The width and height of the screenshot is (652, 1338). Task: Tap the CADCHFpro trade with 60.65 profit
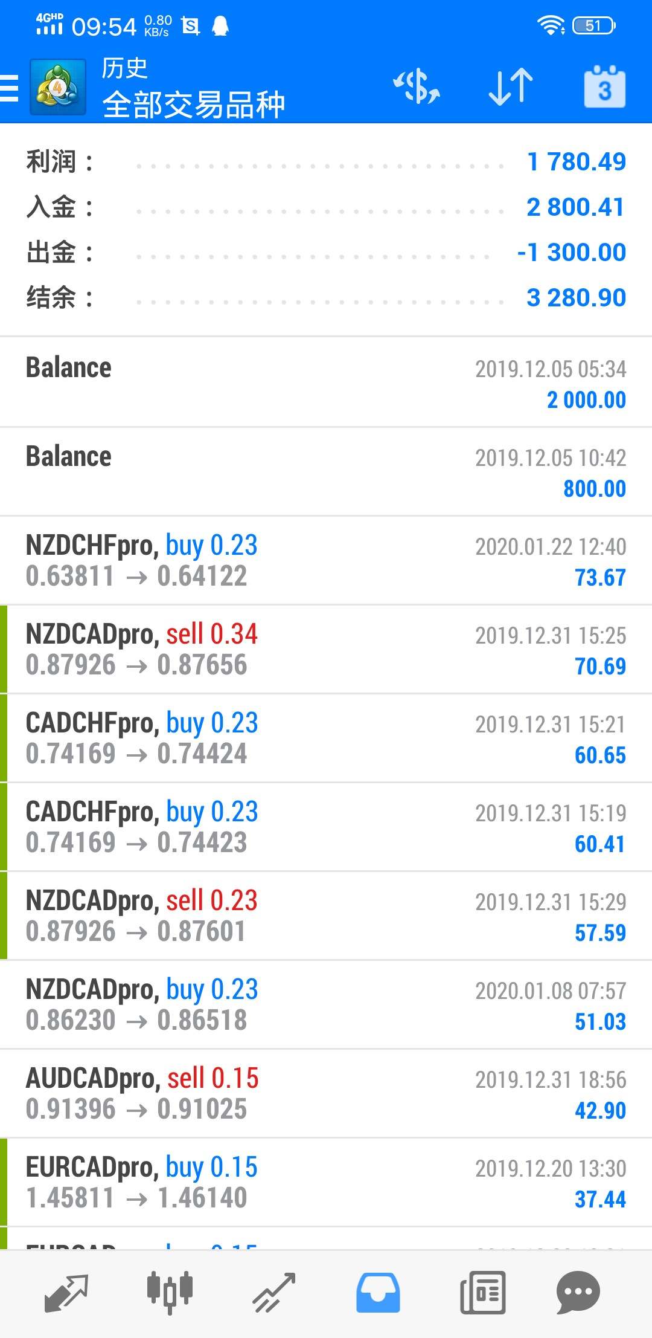click(326, 738)
